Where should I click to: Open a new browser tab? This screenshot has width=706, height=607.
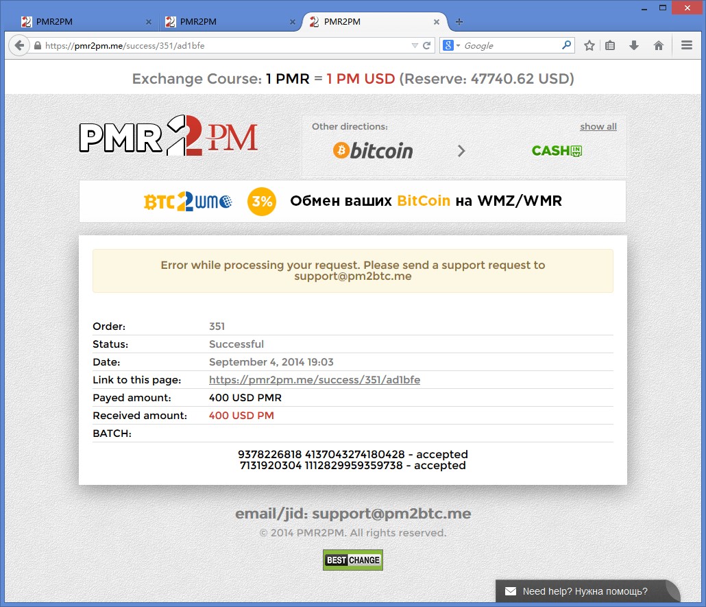[x=459, y=22]
